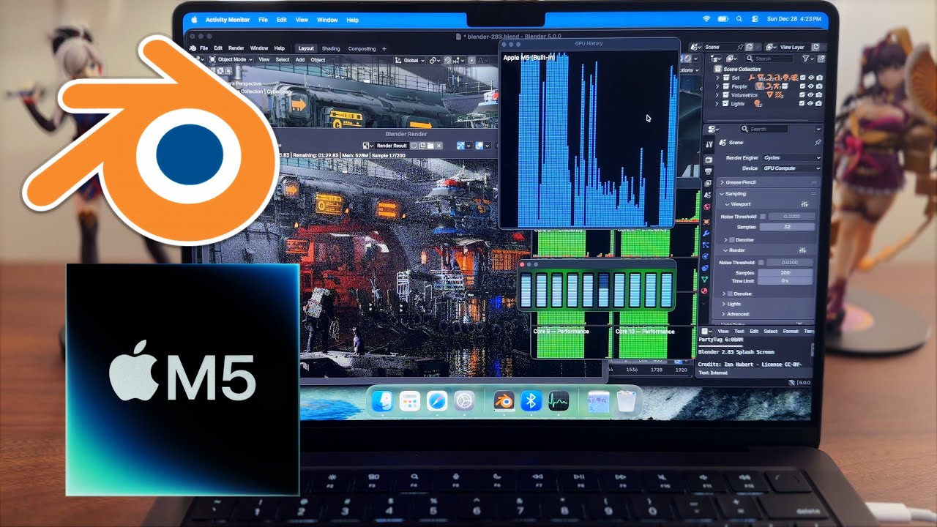The image size is (937, 527).
Task: Open the Render properties tab
Action: 709,160
